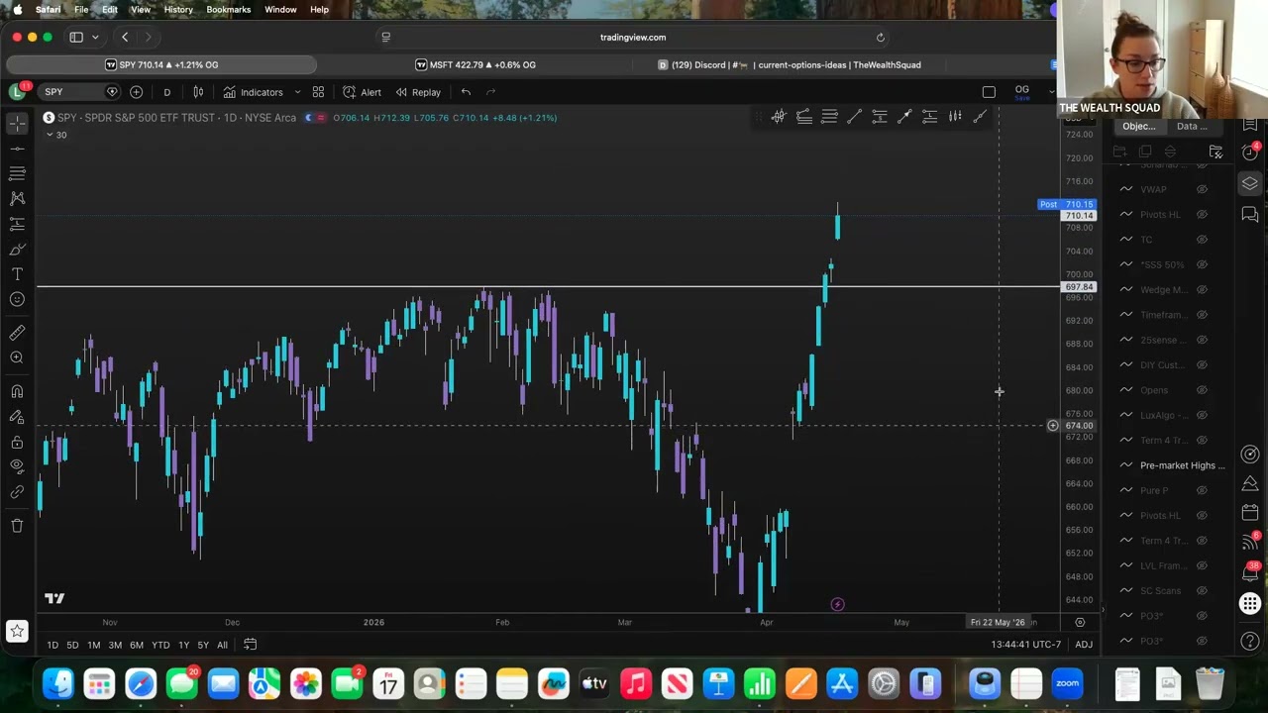Open the D timeframe interval selector
Viewport: 1268px width, 713px height.
click(x=166, y=92)
